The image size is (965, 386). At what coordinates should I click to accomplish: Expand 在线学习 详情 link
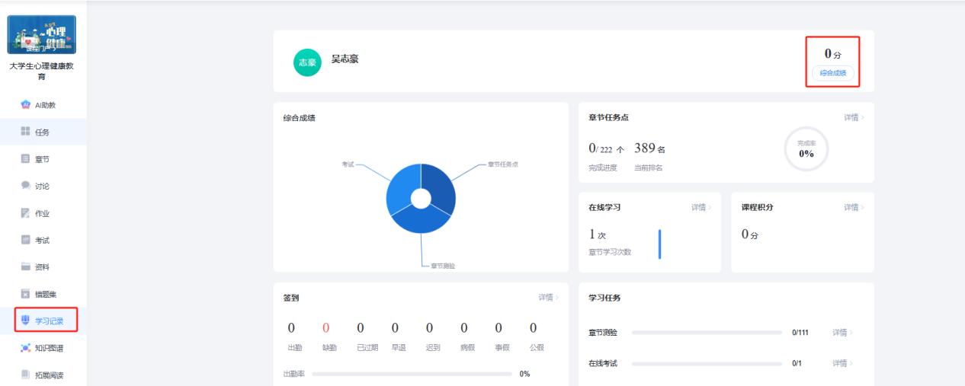click(x=701, y=207)
